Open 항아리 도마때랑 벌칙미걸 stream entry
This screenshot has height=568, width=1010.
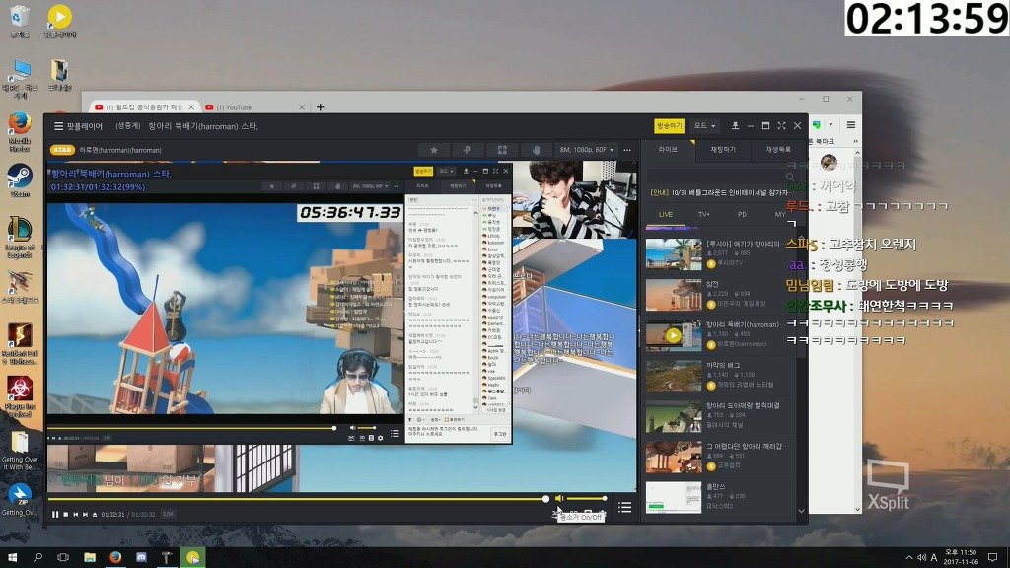pyautogui.click(x=720, y=416)
